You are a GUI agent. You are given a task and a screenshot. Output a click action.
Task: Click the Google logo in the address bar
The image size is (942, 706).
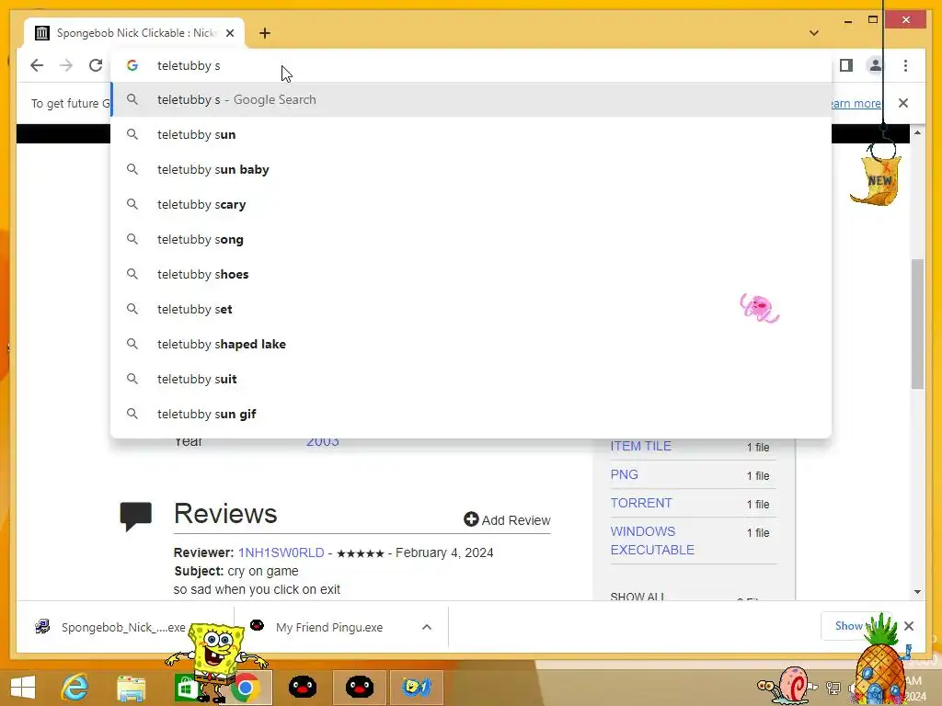(132, 65)
